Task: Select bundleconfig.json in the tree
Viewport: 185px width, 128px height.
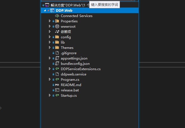Action: tap(75, 64)
